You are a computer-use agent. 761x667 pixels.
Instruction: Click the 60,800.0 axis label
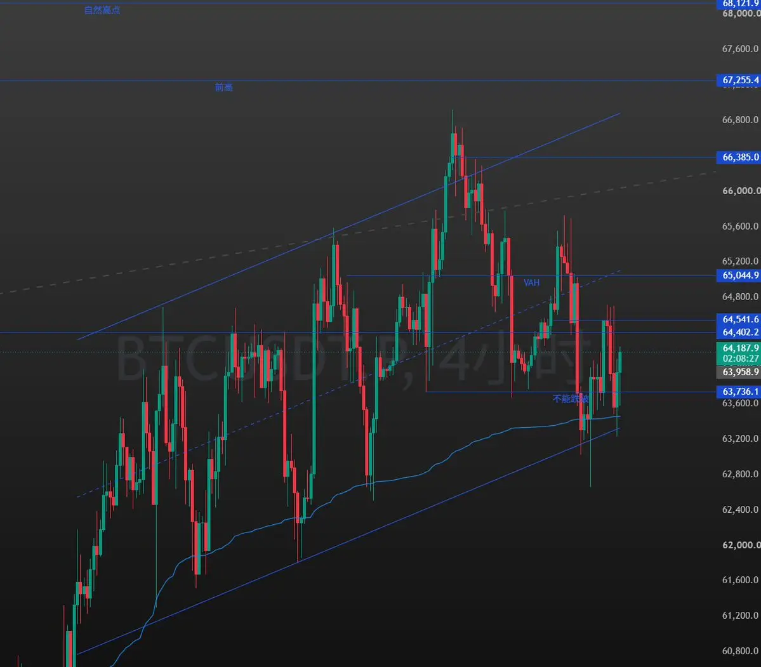click(741, 651)
